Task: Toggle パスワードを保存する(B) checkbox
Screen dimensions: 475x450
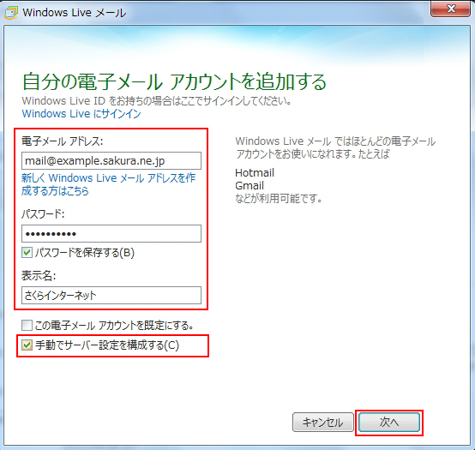Action: coord(27,253)
